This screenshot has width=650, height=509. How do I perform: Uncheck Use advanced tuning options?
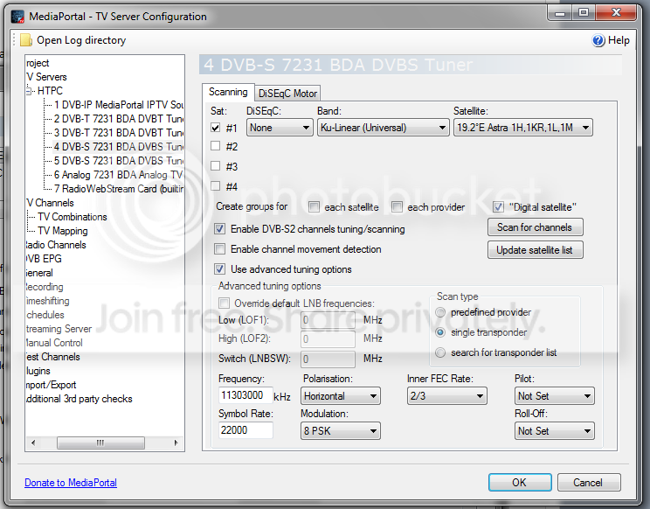coord(219,269)
